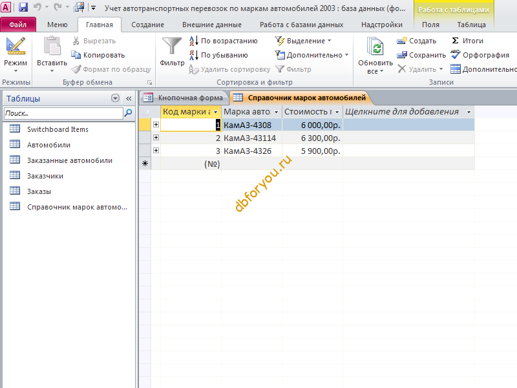
Task: Open the Щелкните для добавления column dropdown
Action: coord(469,112)
